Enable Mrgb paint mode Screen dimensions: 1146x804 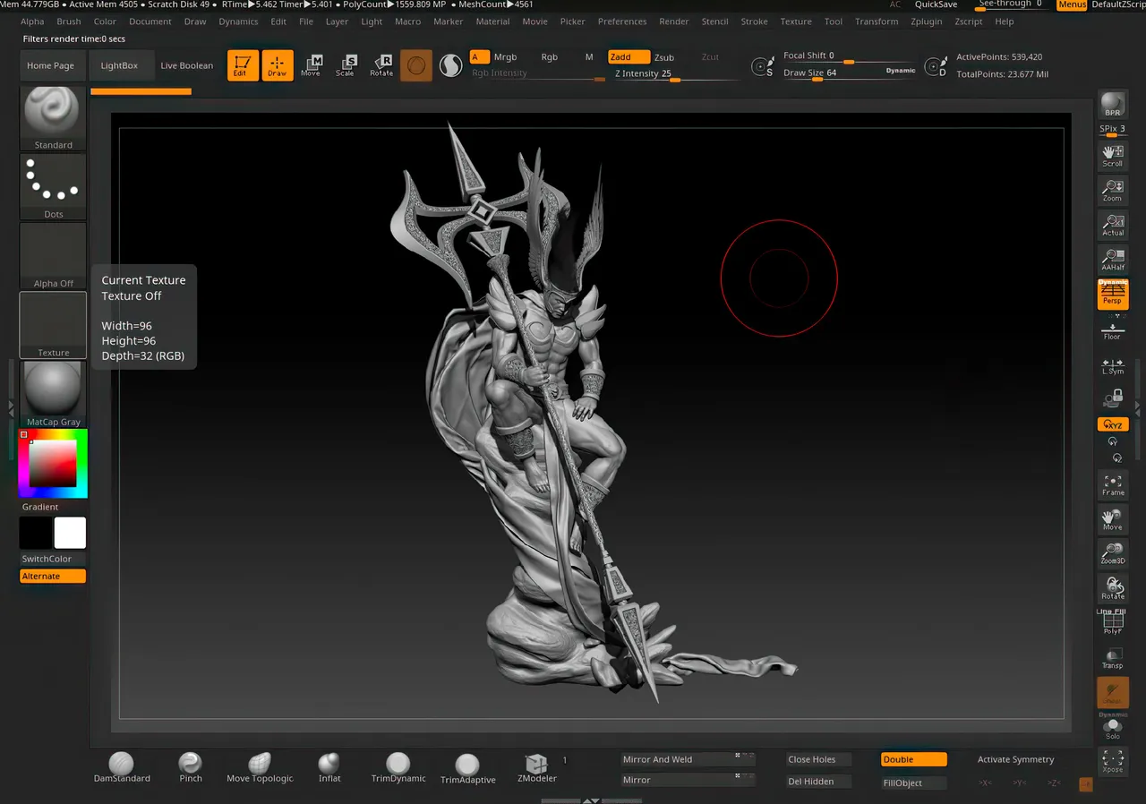click(505, 57)
